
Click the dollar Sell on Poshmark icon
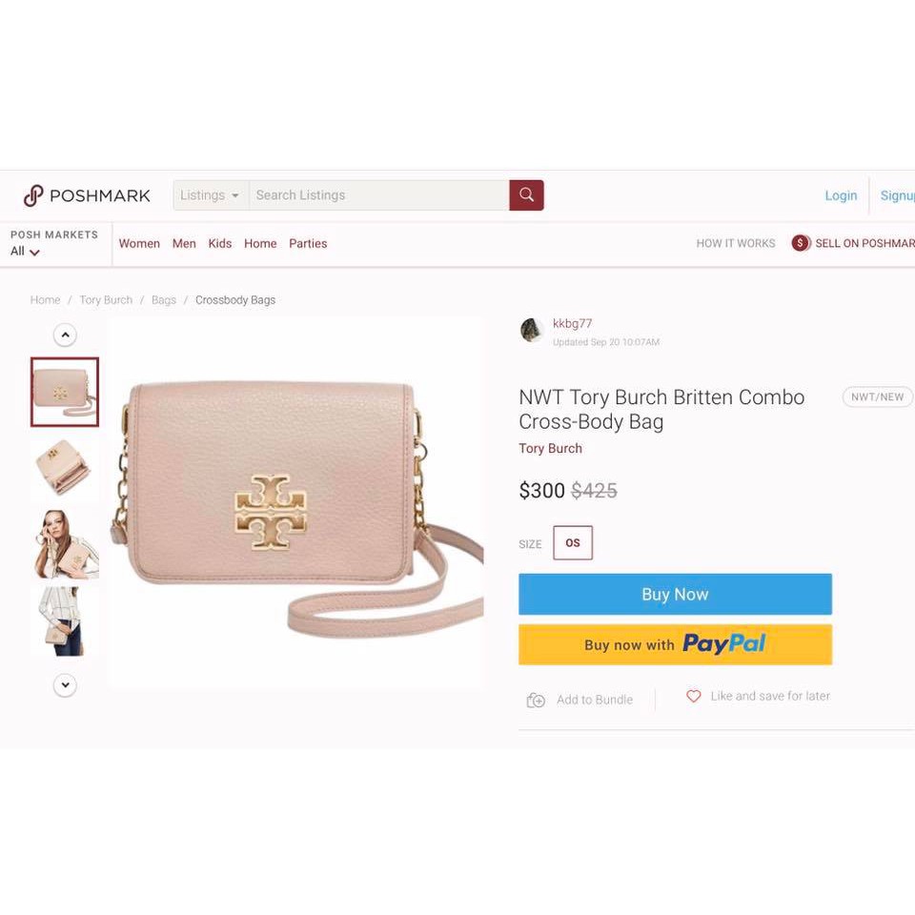801,243
